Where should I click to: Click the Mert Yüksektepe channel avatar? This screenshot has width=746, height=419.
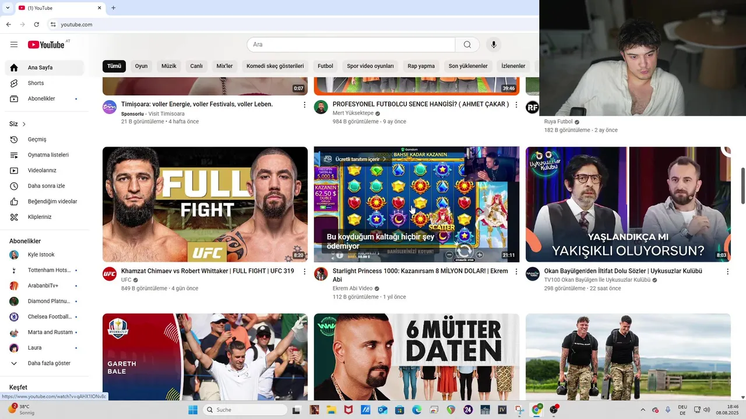[x=321, y=107]
